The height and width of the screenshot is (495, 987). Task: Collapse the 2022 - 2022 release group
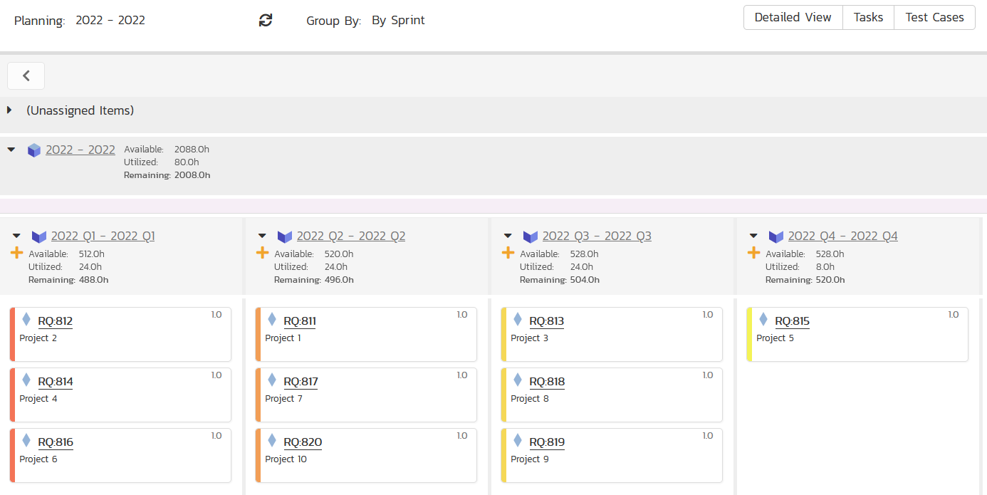[x=11, y=150]
